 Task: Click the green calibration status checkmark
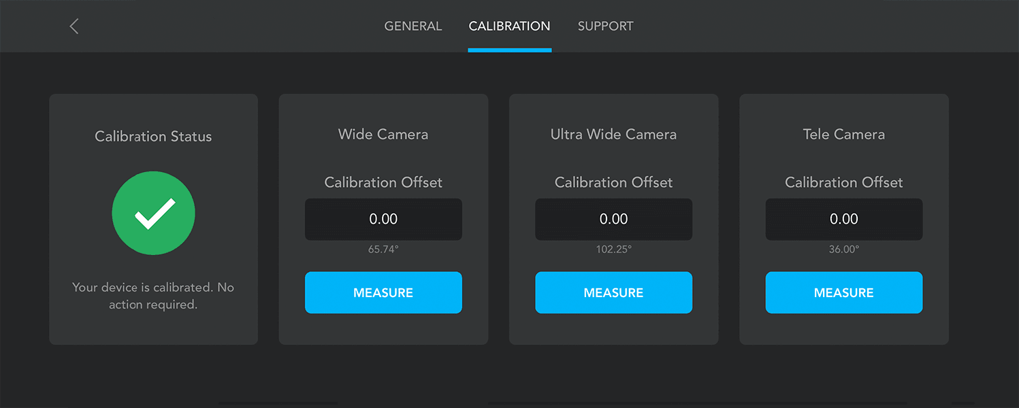[x=153, y=213]
